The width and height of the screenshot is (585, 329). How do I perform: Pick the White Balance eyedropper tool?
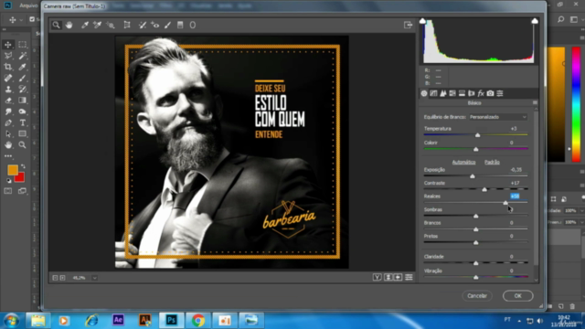[x=85, y=25]
